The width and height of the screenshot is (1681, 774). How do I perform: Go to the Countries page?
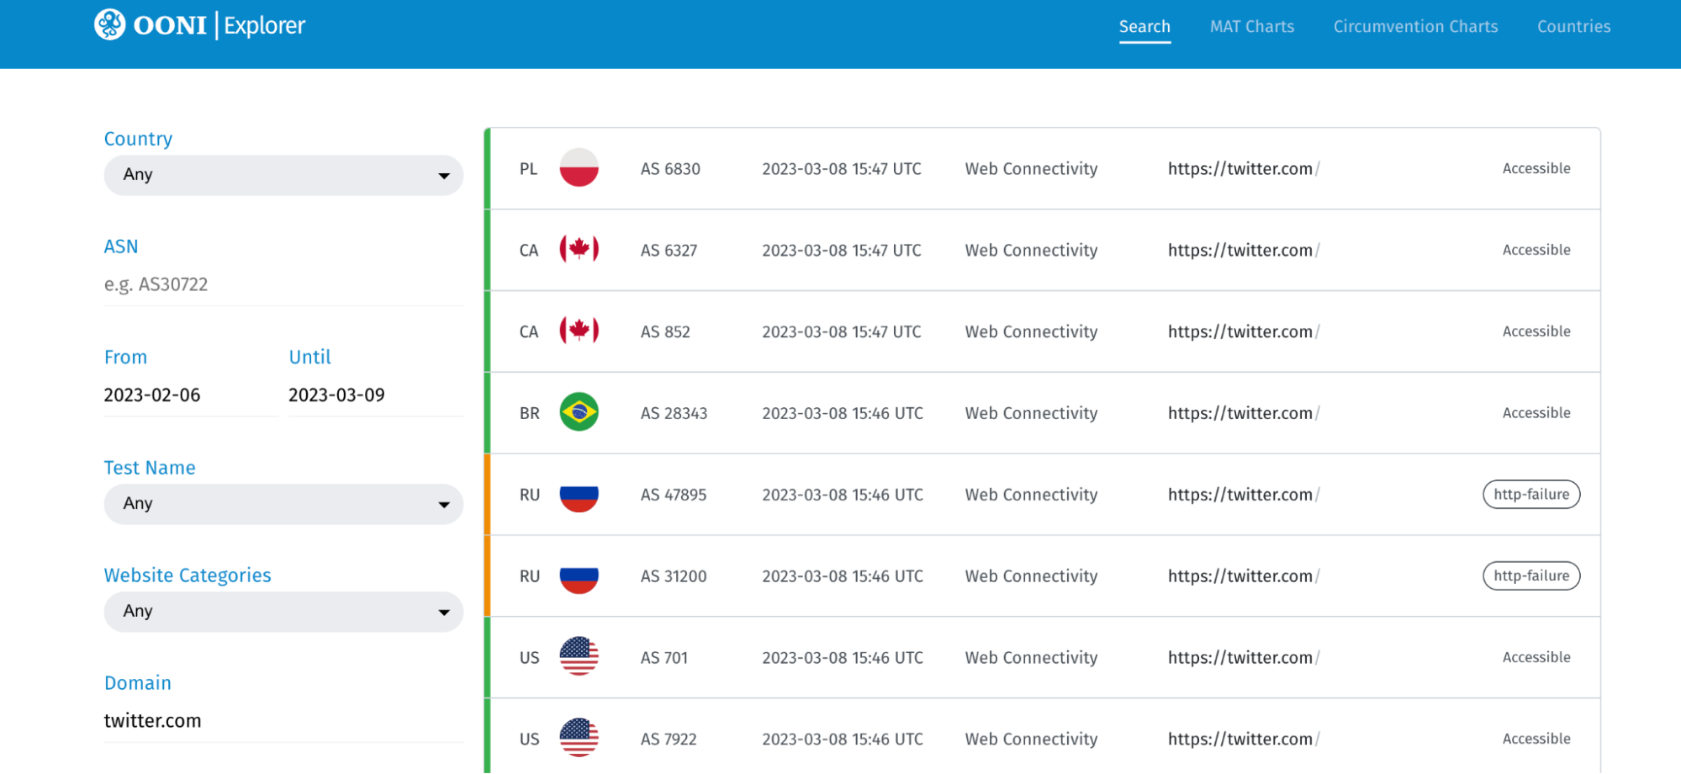(1573, 27)
